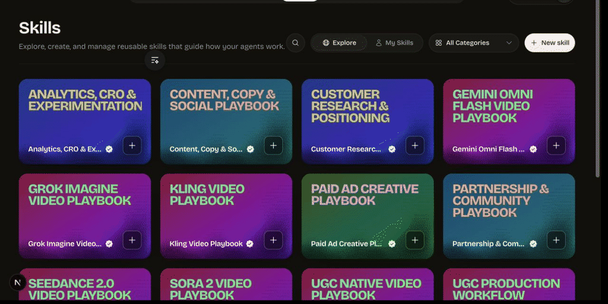Image resolution: width=608 pixels, height=304 pixels.
Task: Open the All Categories dropdown
Action: coord(473,43)
